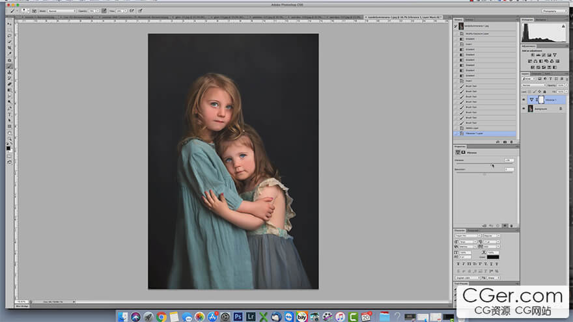Switch to the Navigator tab beside Histogram
This screenshot has height=322, width=573.
pos(540,20)
